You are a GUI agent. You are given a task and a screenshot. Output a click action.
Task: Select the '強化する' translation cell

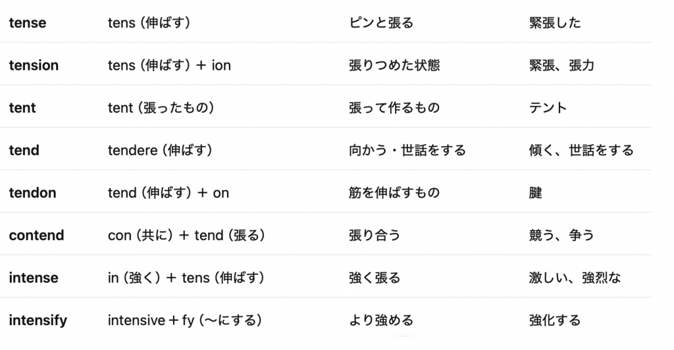(x=555, y=320)
